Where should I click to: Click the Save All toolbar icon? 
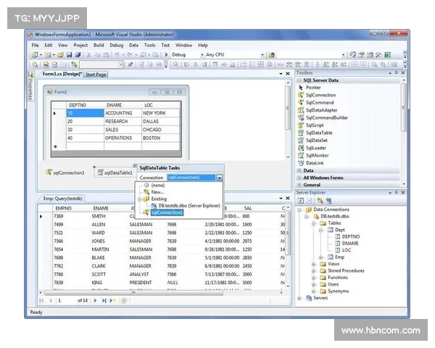click(78, 54)
